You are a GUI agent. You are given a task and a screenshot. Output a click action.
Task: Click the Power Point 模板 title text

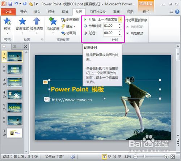click(77, 90)
